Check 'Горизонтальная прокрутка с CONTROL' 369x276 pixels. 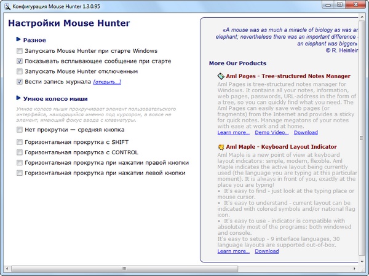(20, 152)
